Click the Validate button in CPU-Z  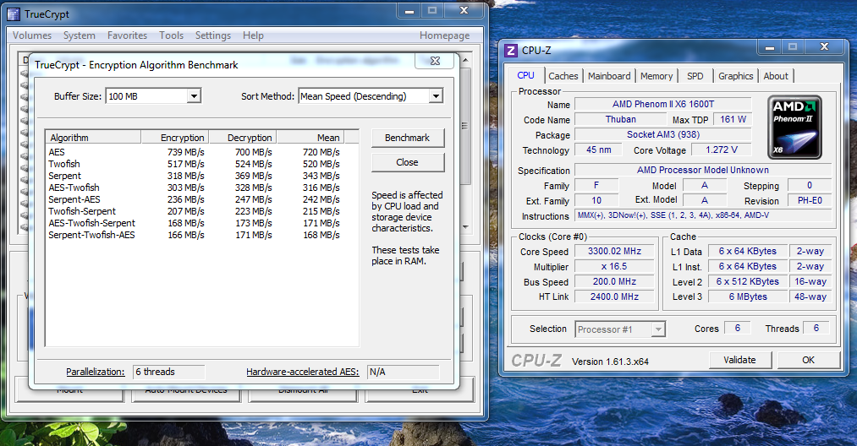(739, 360)
